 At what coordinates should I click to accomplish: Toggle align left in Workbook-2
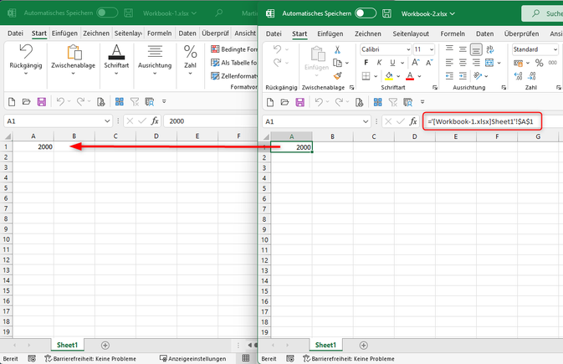tap(449, 63)
